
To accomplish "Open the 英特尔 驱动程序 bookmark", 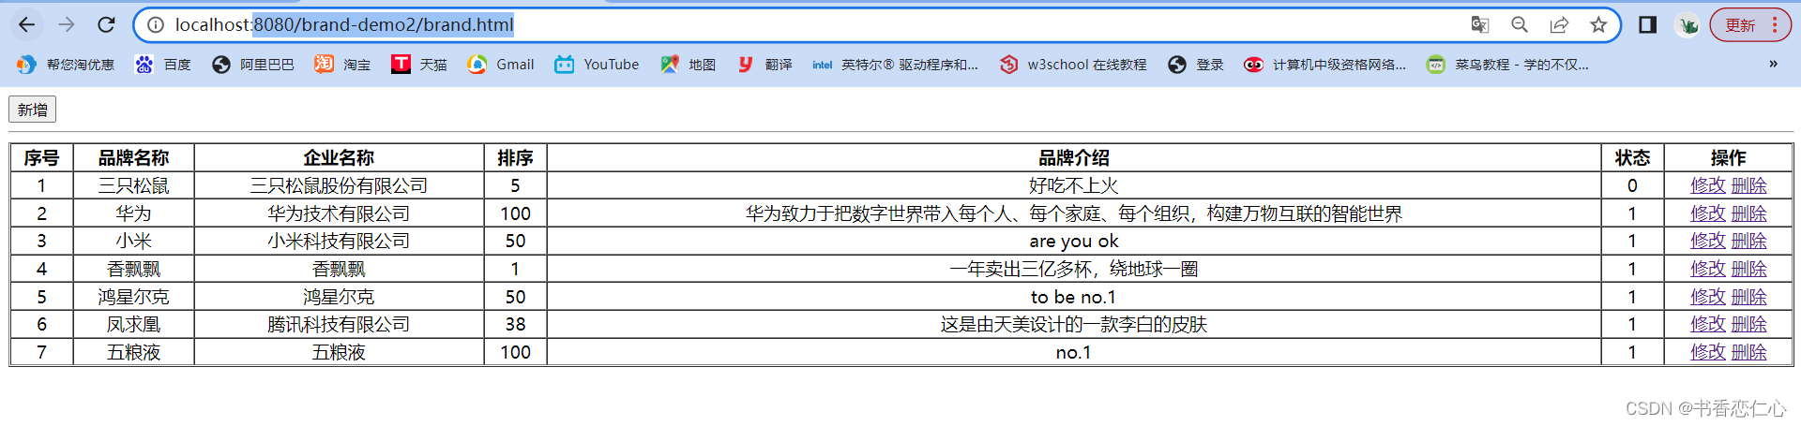I will tap(895, 65).
